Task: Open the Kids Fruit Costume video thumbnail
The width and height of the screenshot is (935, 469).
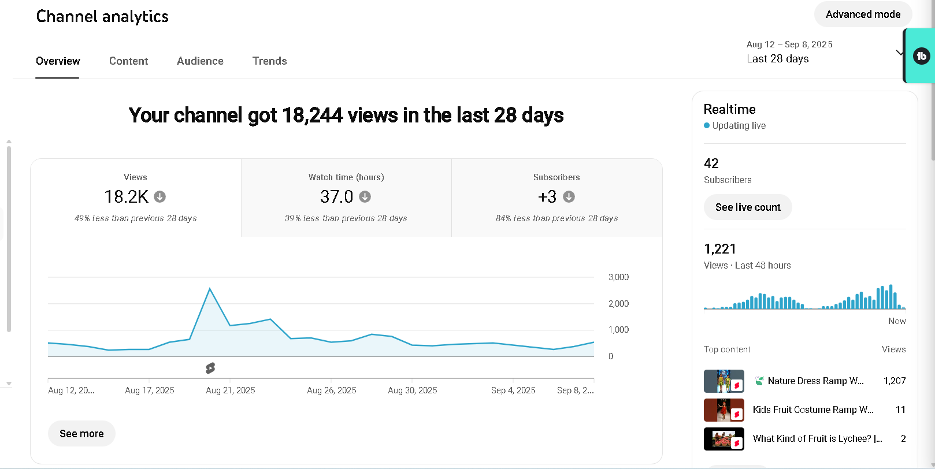Action: click(723, 410)
